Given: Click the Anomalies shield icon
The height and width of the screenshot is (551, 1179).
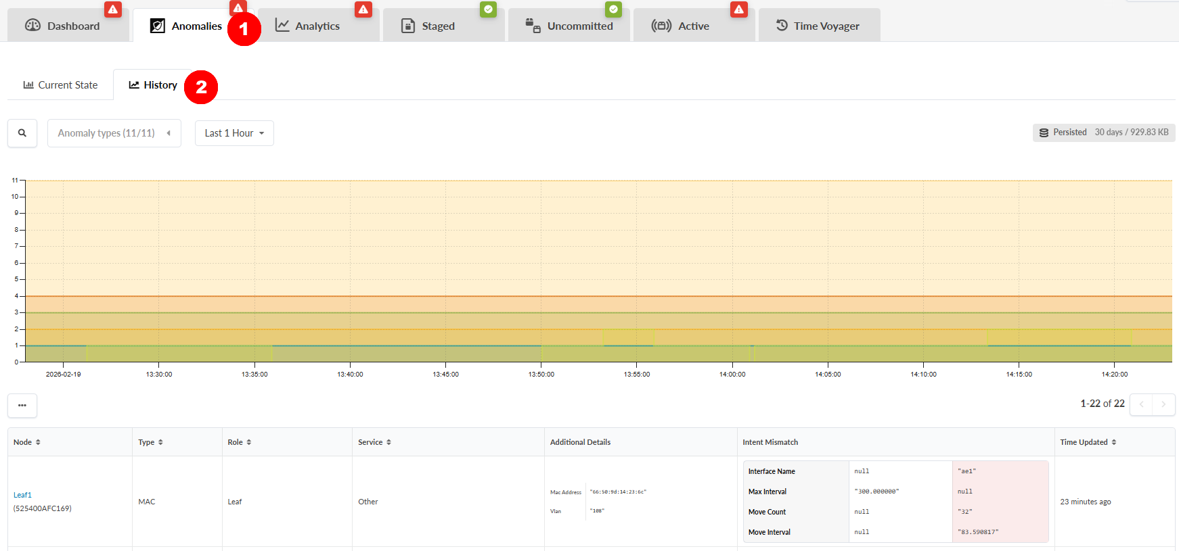Looking at the screenshot, I should pyautogui.click(x=157, y=26).
